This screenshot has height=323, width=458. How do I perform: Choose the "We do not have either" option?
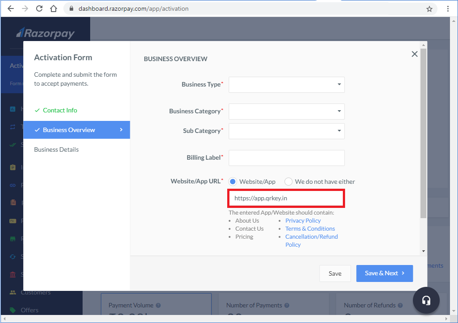(x=288, y=182)
